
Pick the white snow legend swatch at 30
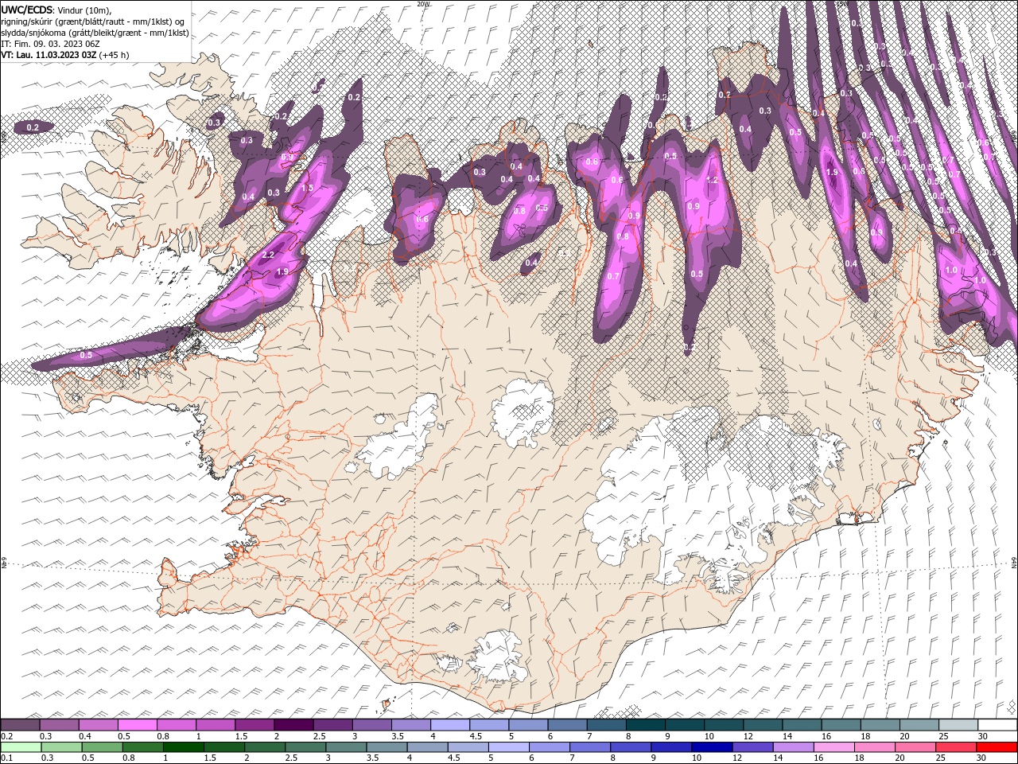(x=997, y=725)
